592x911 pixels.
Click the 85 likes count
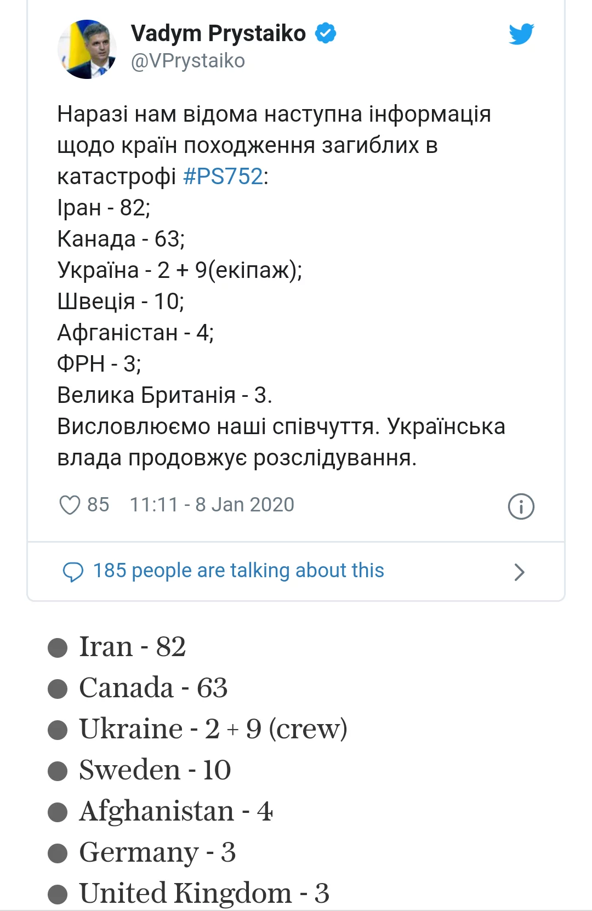click(x=98, y=505)
